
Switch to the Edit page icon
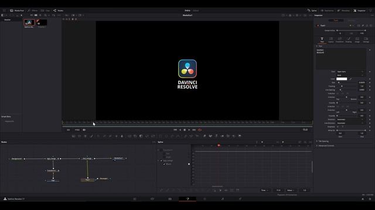tap(170, 199)
